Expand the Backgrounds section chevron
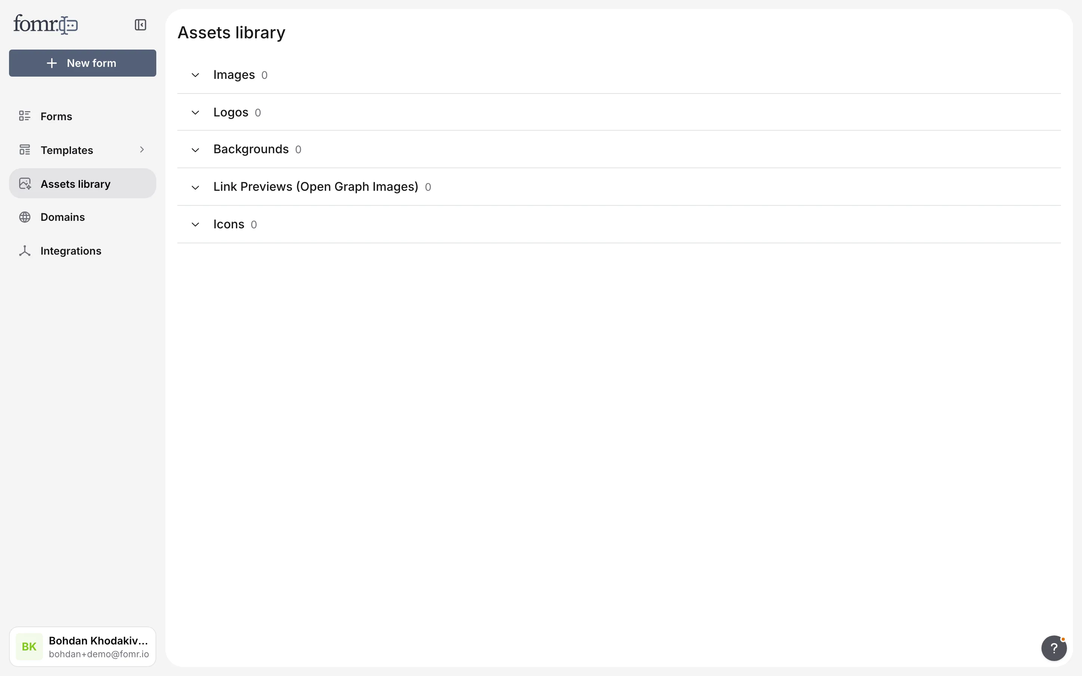This screenshot has width=1082, height=676. coord(195,150)
